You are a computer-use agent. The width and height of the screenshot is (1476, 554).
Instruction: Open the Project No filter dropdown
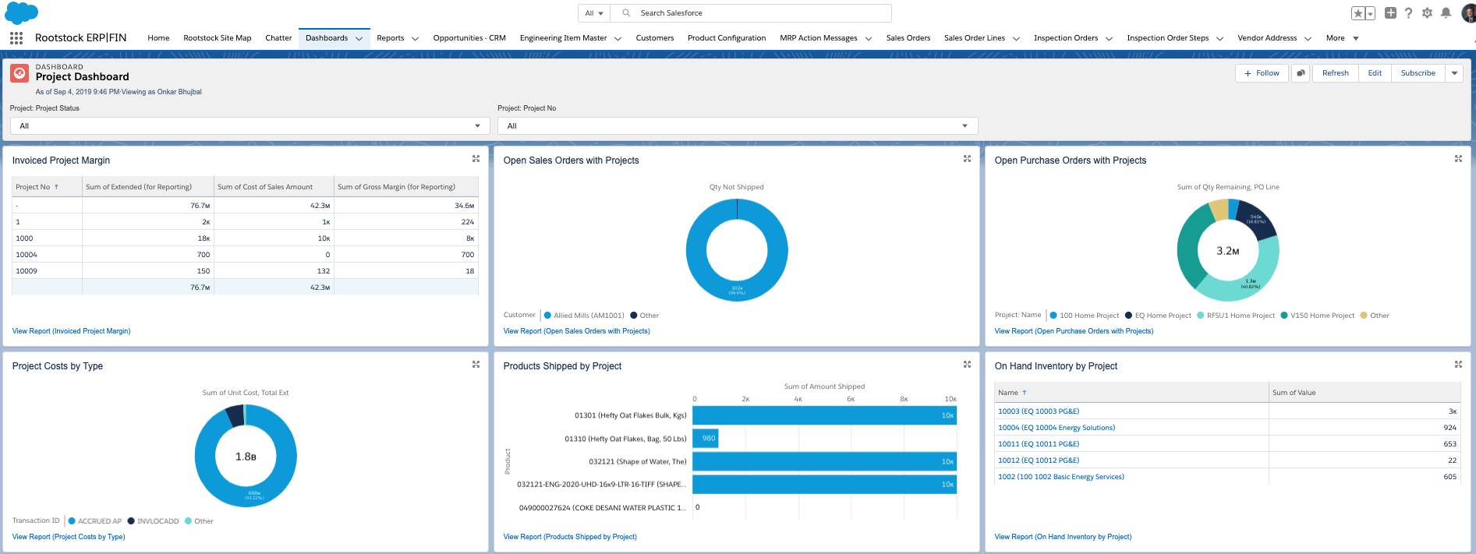pos(738,125)
